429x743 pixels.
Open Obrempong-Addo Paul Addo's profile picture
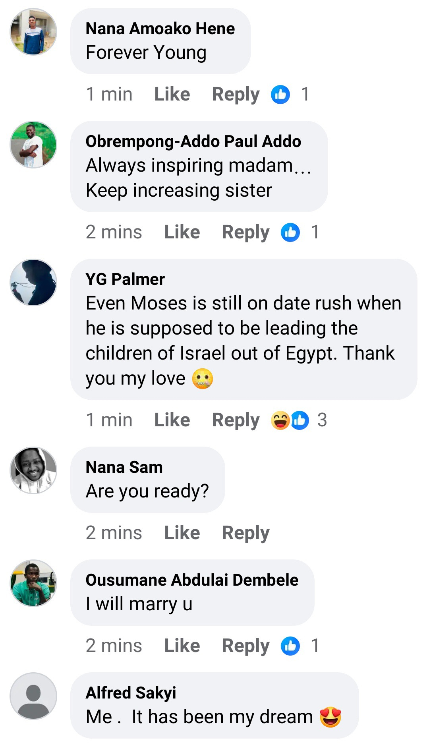click(33, 145)
